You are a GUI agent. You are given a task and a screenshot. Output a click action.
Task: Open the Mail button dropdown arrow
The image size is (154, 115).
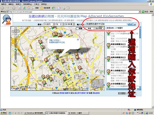(x=61, y=8)
